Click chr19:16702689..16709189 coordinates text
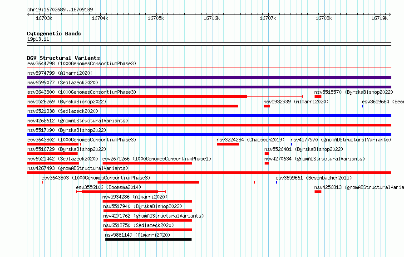 click(x=60, y=10)
